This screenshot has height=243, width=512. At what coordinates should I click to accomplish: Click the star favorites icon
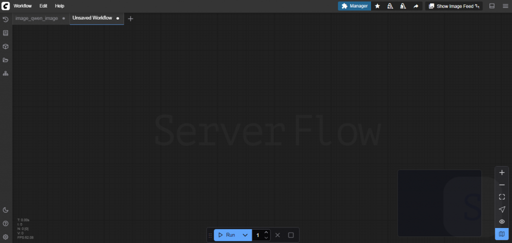click(377, 6)
